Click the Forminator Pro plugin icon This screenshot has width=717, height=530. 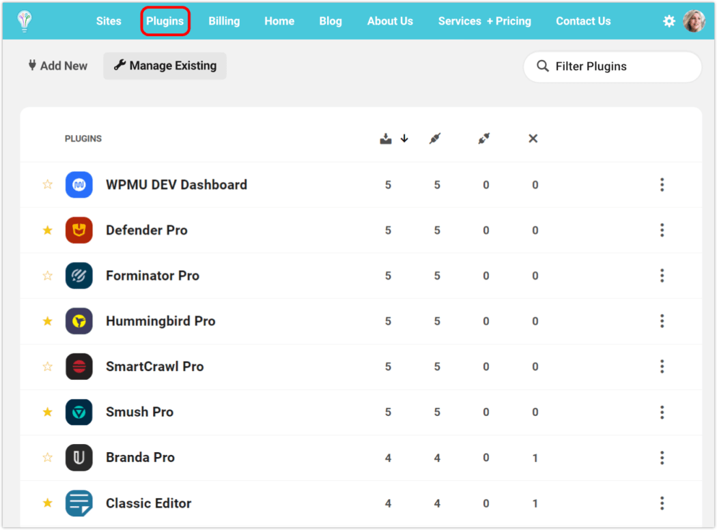coord(79,276)
